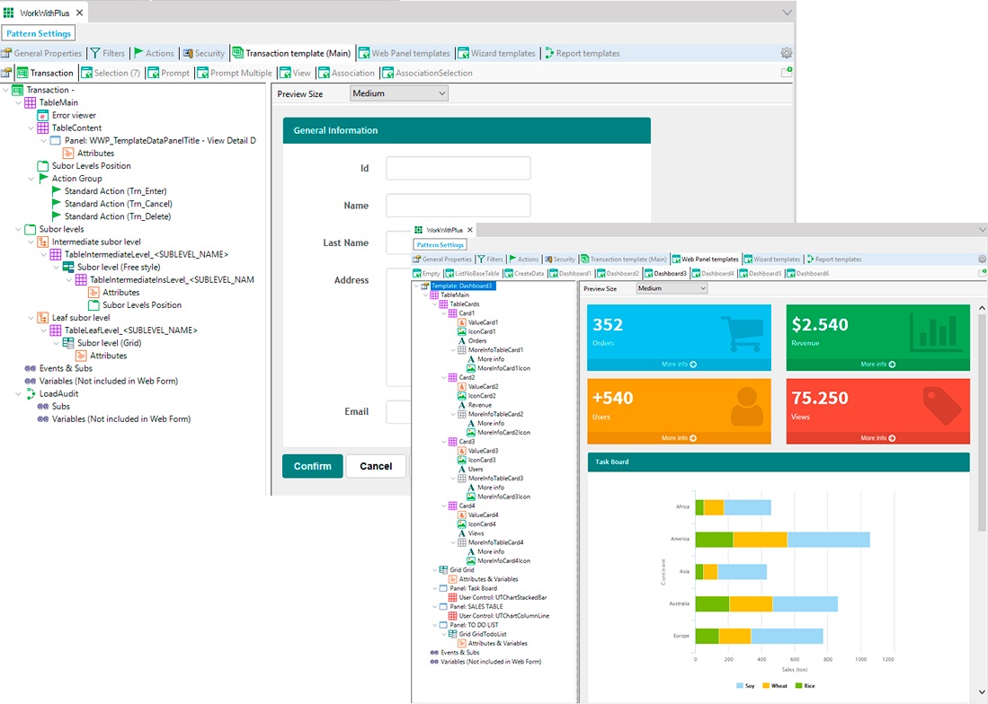This screenshot has height=704, width=988.
Task: Click the Subor Levels Position icon under TableMain
Action: [43, 166]
